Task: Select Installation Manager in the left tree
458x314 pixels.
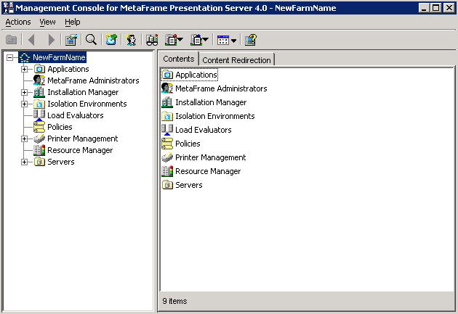Action: pyautogui.click(x=83, y=92)
